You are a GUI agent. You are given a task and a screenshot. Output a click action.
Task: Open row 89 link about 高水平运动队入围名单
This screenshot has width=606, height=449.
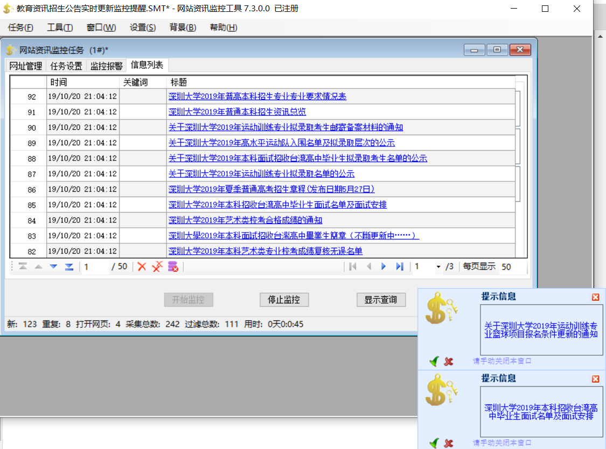pos(282,143)
